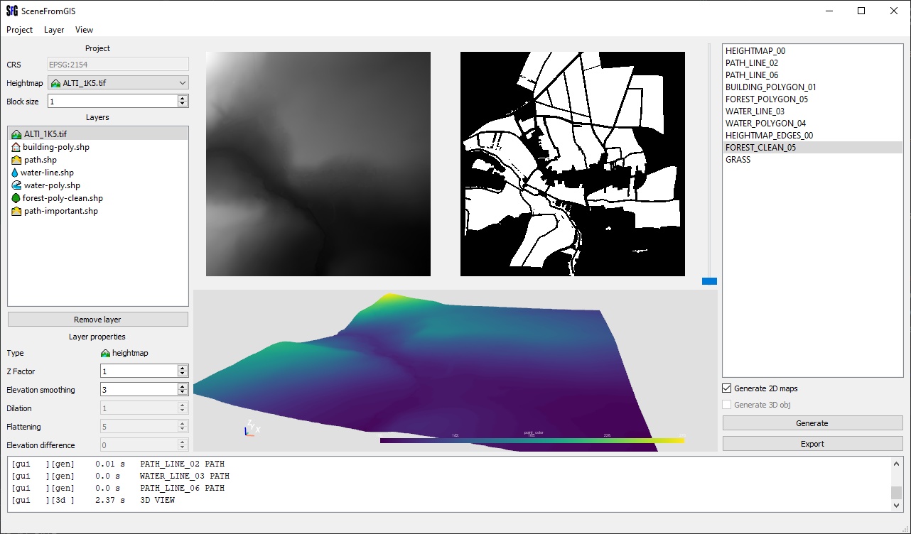This screenshot has height=534, width=911.
Task: Uncheck the Generate 2D maps checkbox
Action: pyautogui.click(x=727, y=388)
